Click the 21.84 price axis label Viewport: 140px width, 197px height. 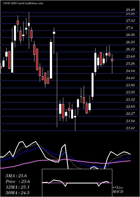(130, 121)
